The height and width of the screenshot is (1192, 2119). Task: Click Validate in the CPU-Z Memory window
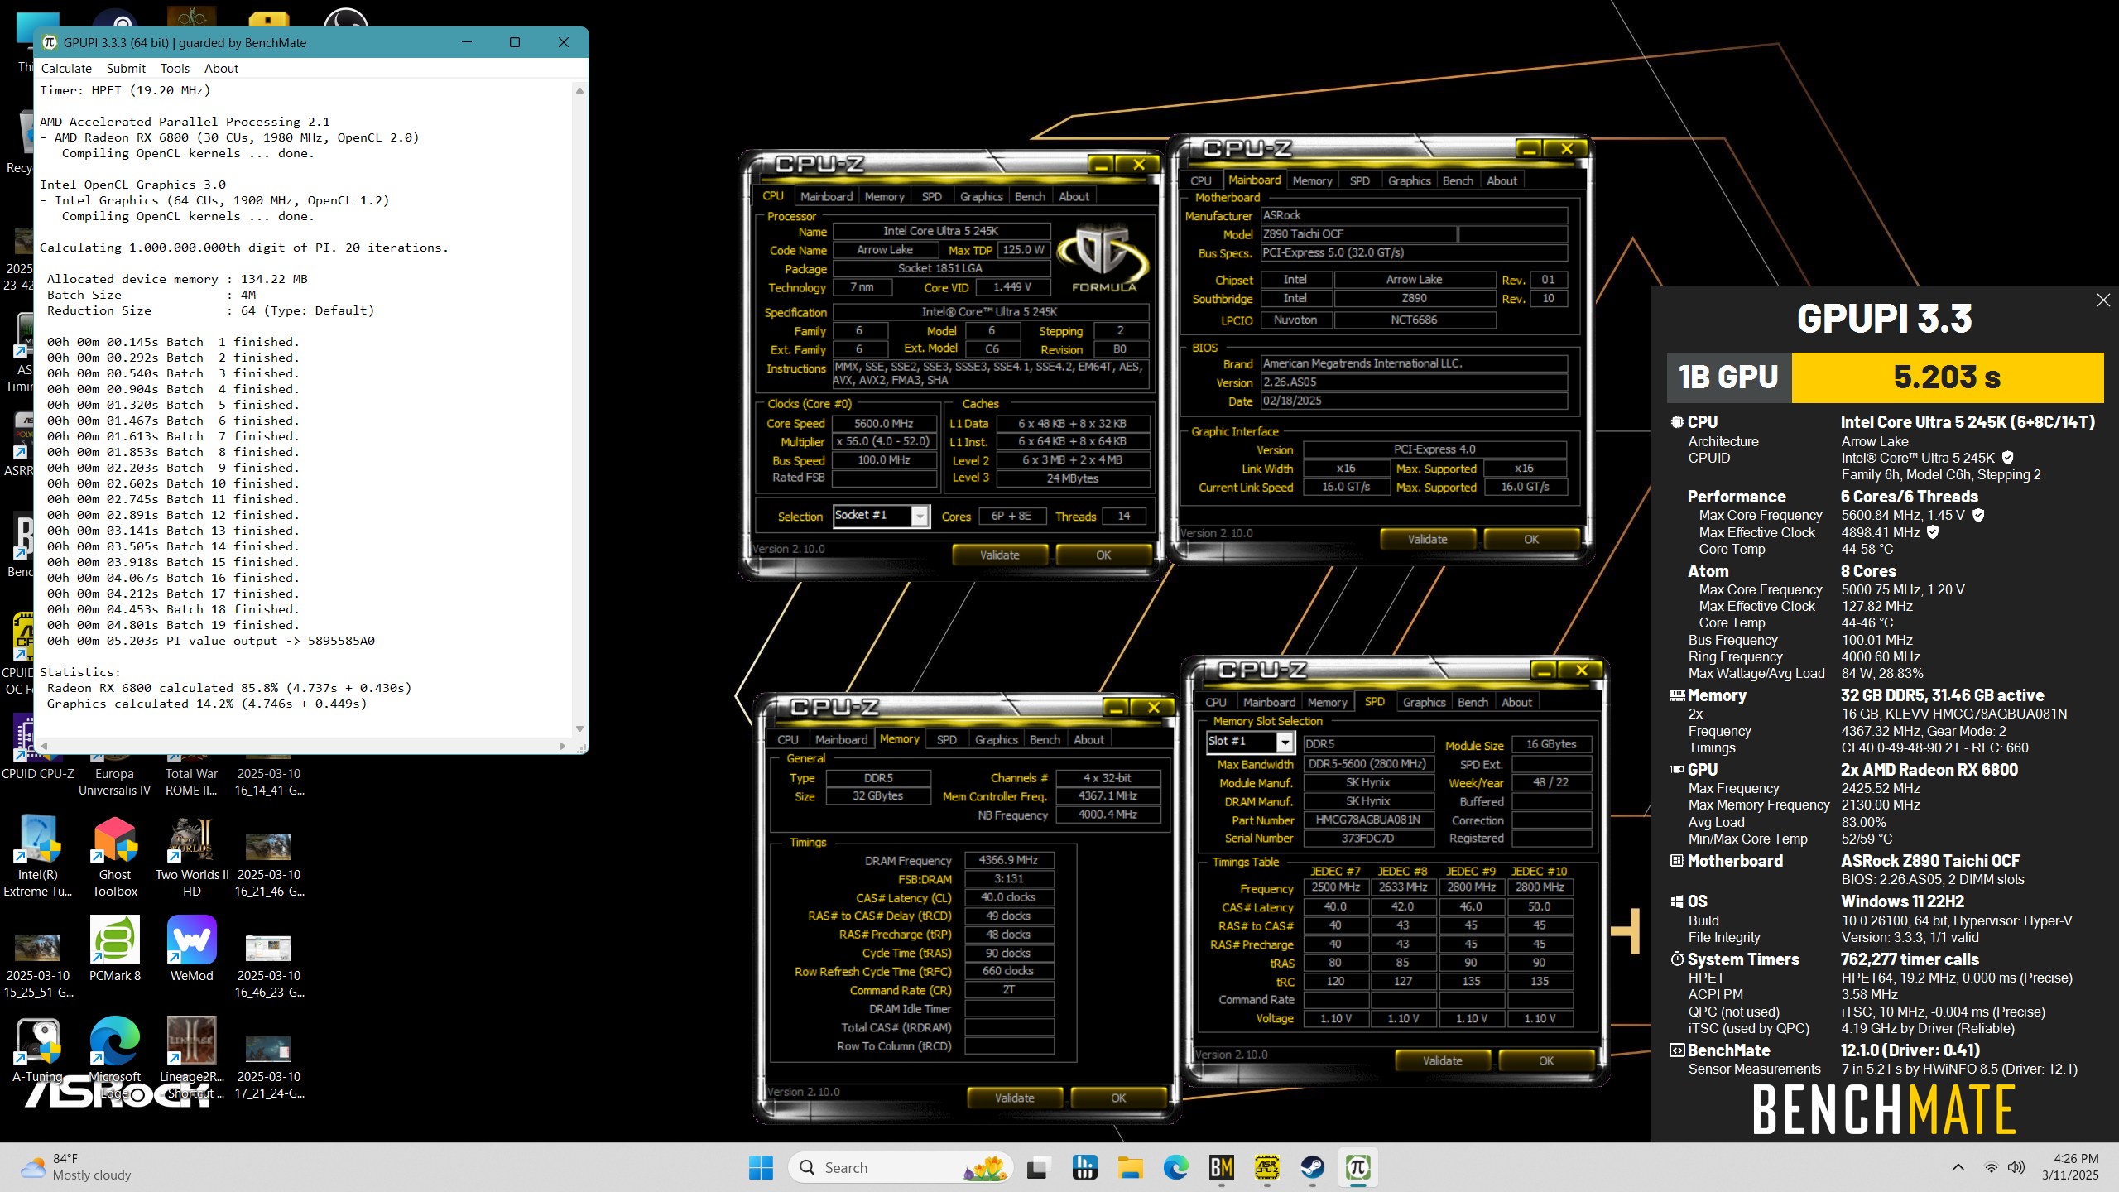[x=1014, y=1098]
